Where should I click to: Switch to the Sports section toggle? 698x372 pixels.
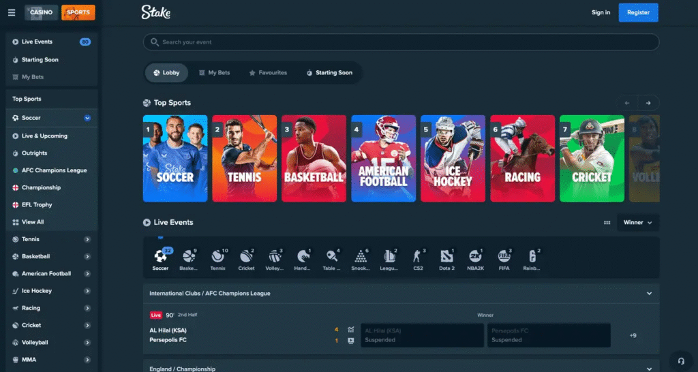[x=78, y=12]
